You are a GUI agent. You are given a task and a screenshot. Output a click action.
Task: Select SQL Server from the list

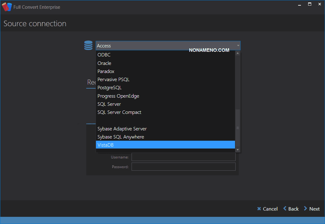[109, 104]
